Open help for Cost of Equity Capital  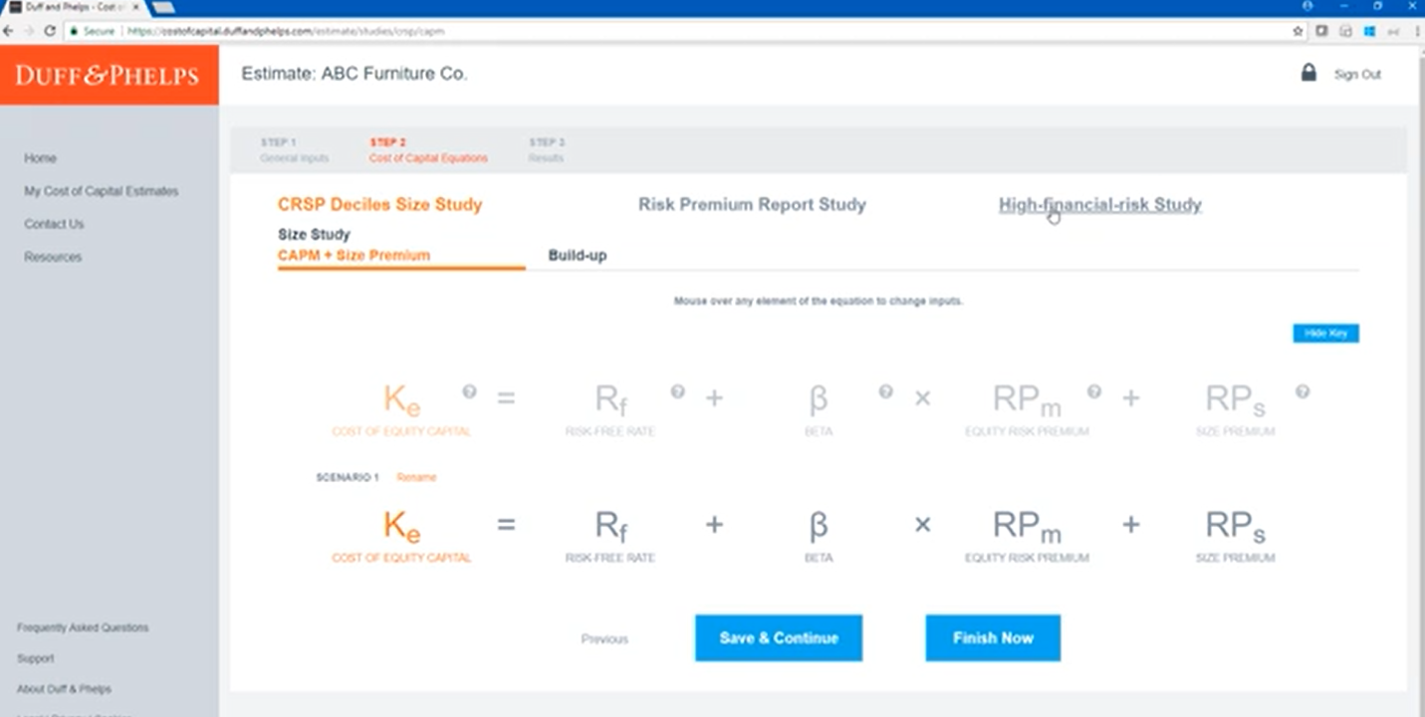tap(469, 391)
